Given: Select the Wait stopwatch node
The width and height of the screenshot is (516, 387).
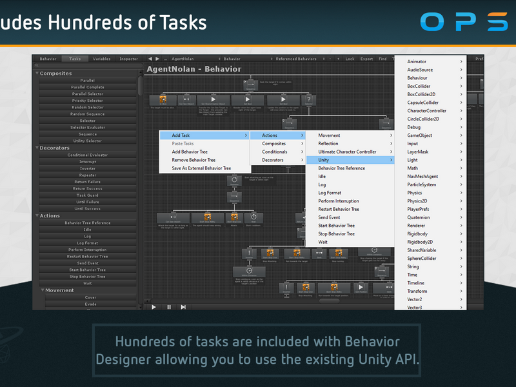Looking at the screenshot, I should coord(253,218).
